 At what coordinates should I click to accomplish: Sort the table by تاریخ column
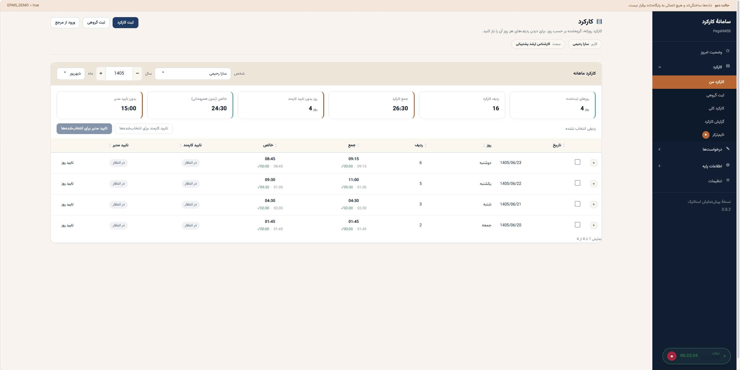[559, 145]
